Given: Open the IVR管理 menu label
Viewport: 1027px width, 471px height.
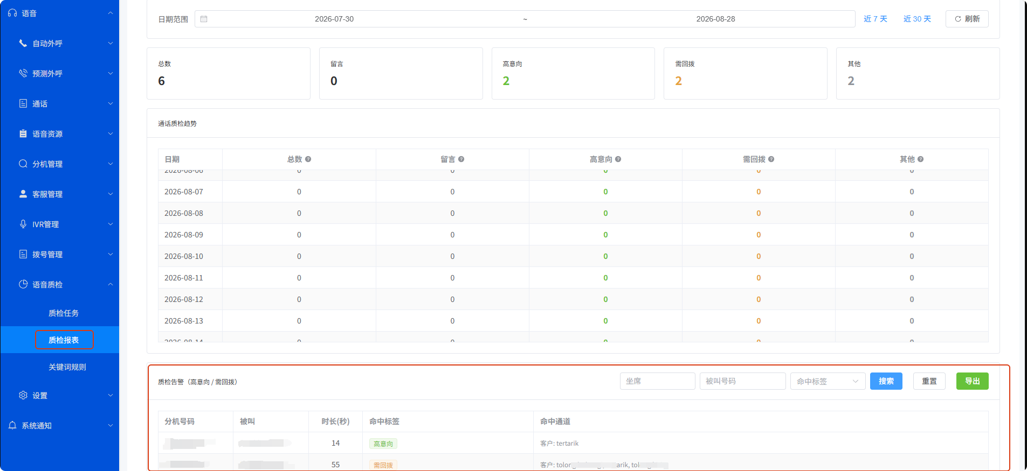Looking at the screenshot, I should [x=45, y=224].
